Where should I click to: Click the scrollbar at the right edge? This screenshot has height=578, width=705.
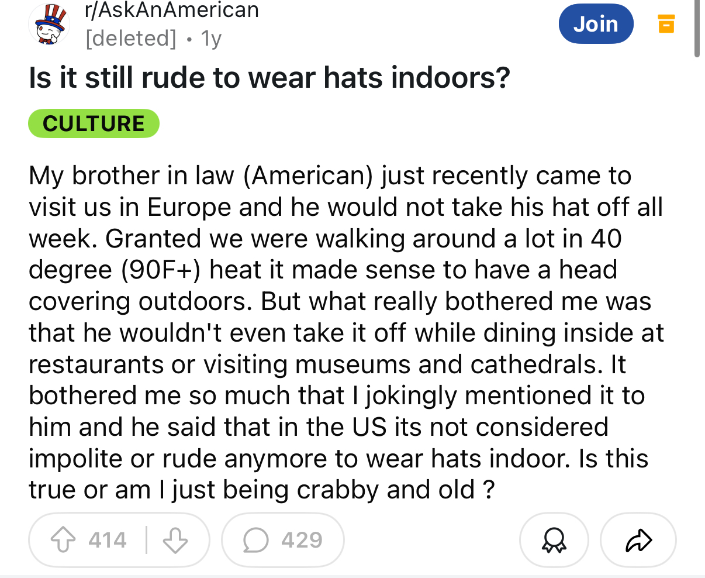(697, 29)
